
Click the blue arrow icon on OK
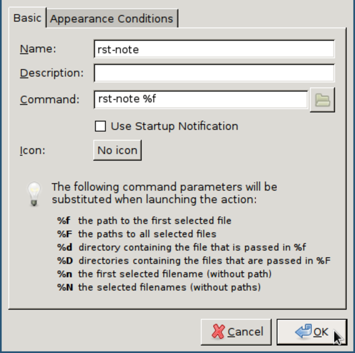(304, 332)
